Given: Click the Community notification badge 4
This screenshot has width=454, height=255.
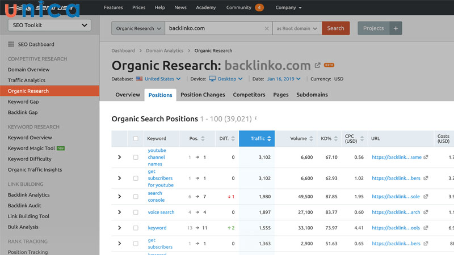Looking at the screenshot, I should click(x=259, y=7).
